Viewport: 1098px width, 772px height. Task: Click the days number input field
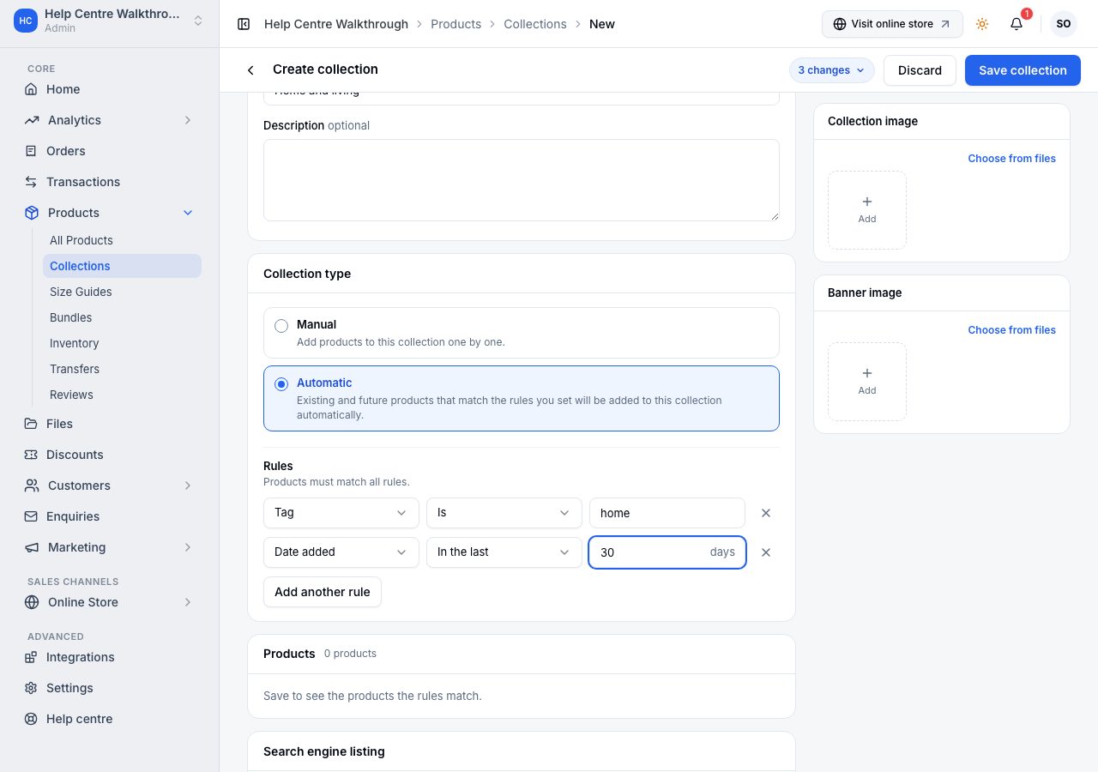[x=667, y=552]
